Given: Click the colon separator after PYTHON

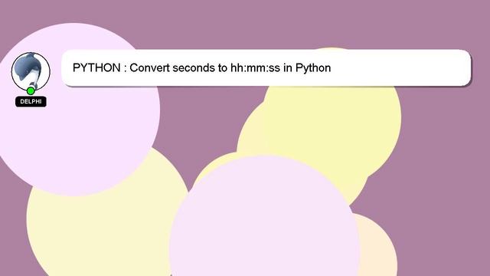Looking at the screenshot, I should tap(125, 68).
